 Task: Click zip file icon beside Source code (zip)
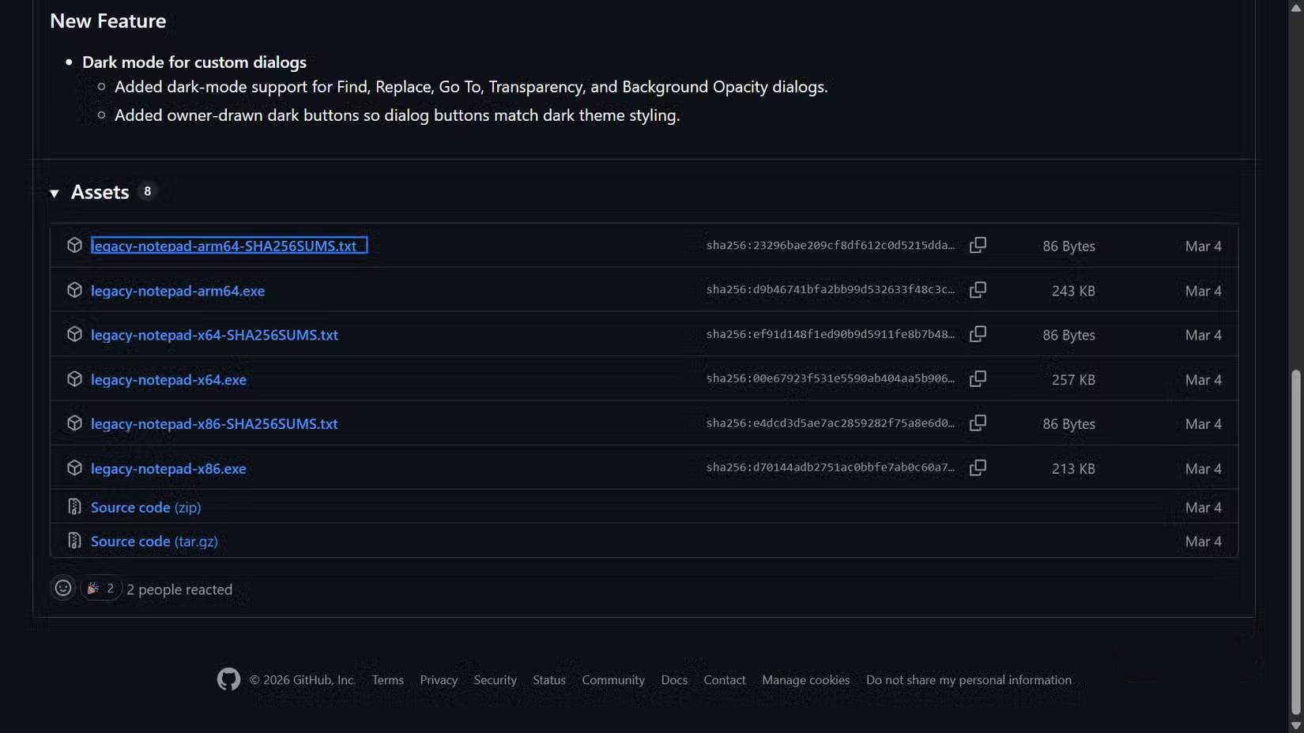[x=74, y=506]
